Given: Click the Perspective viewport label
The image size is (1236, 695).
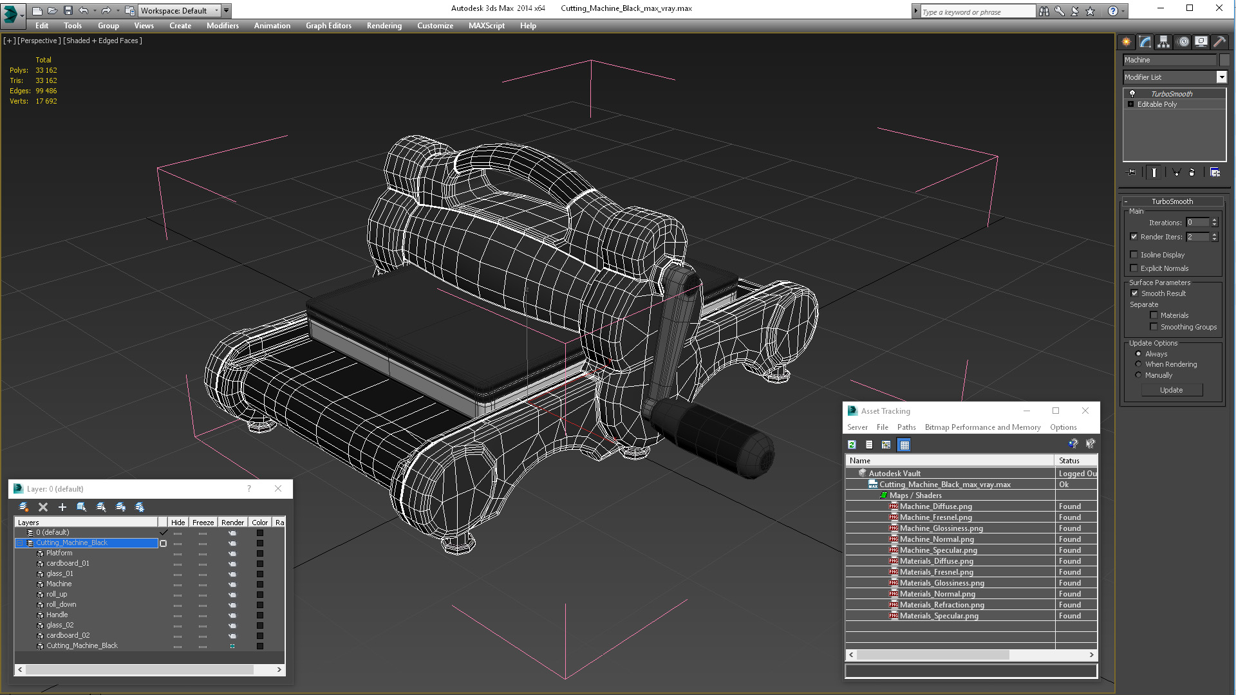Looking at the screenshot, I should 39,41.
